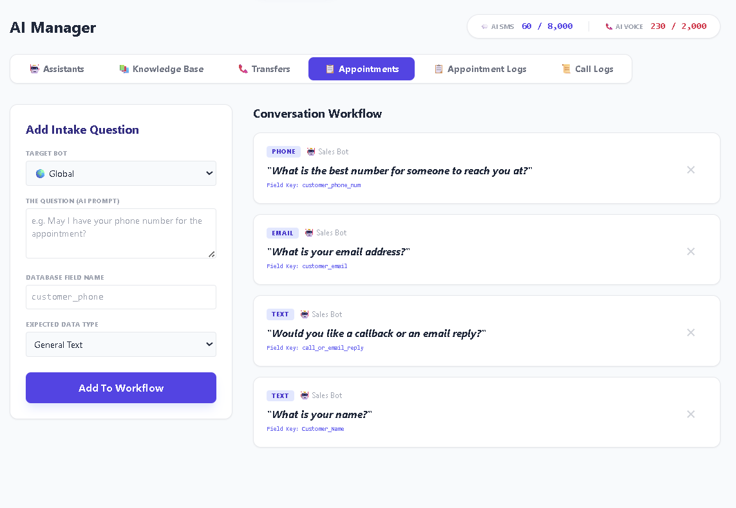This screenshot has width=736, height=508.
Task: Click the "What is your email address?" question
Action: coord(339,251)
